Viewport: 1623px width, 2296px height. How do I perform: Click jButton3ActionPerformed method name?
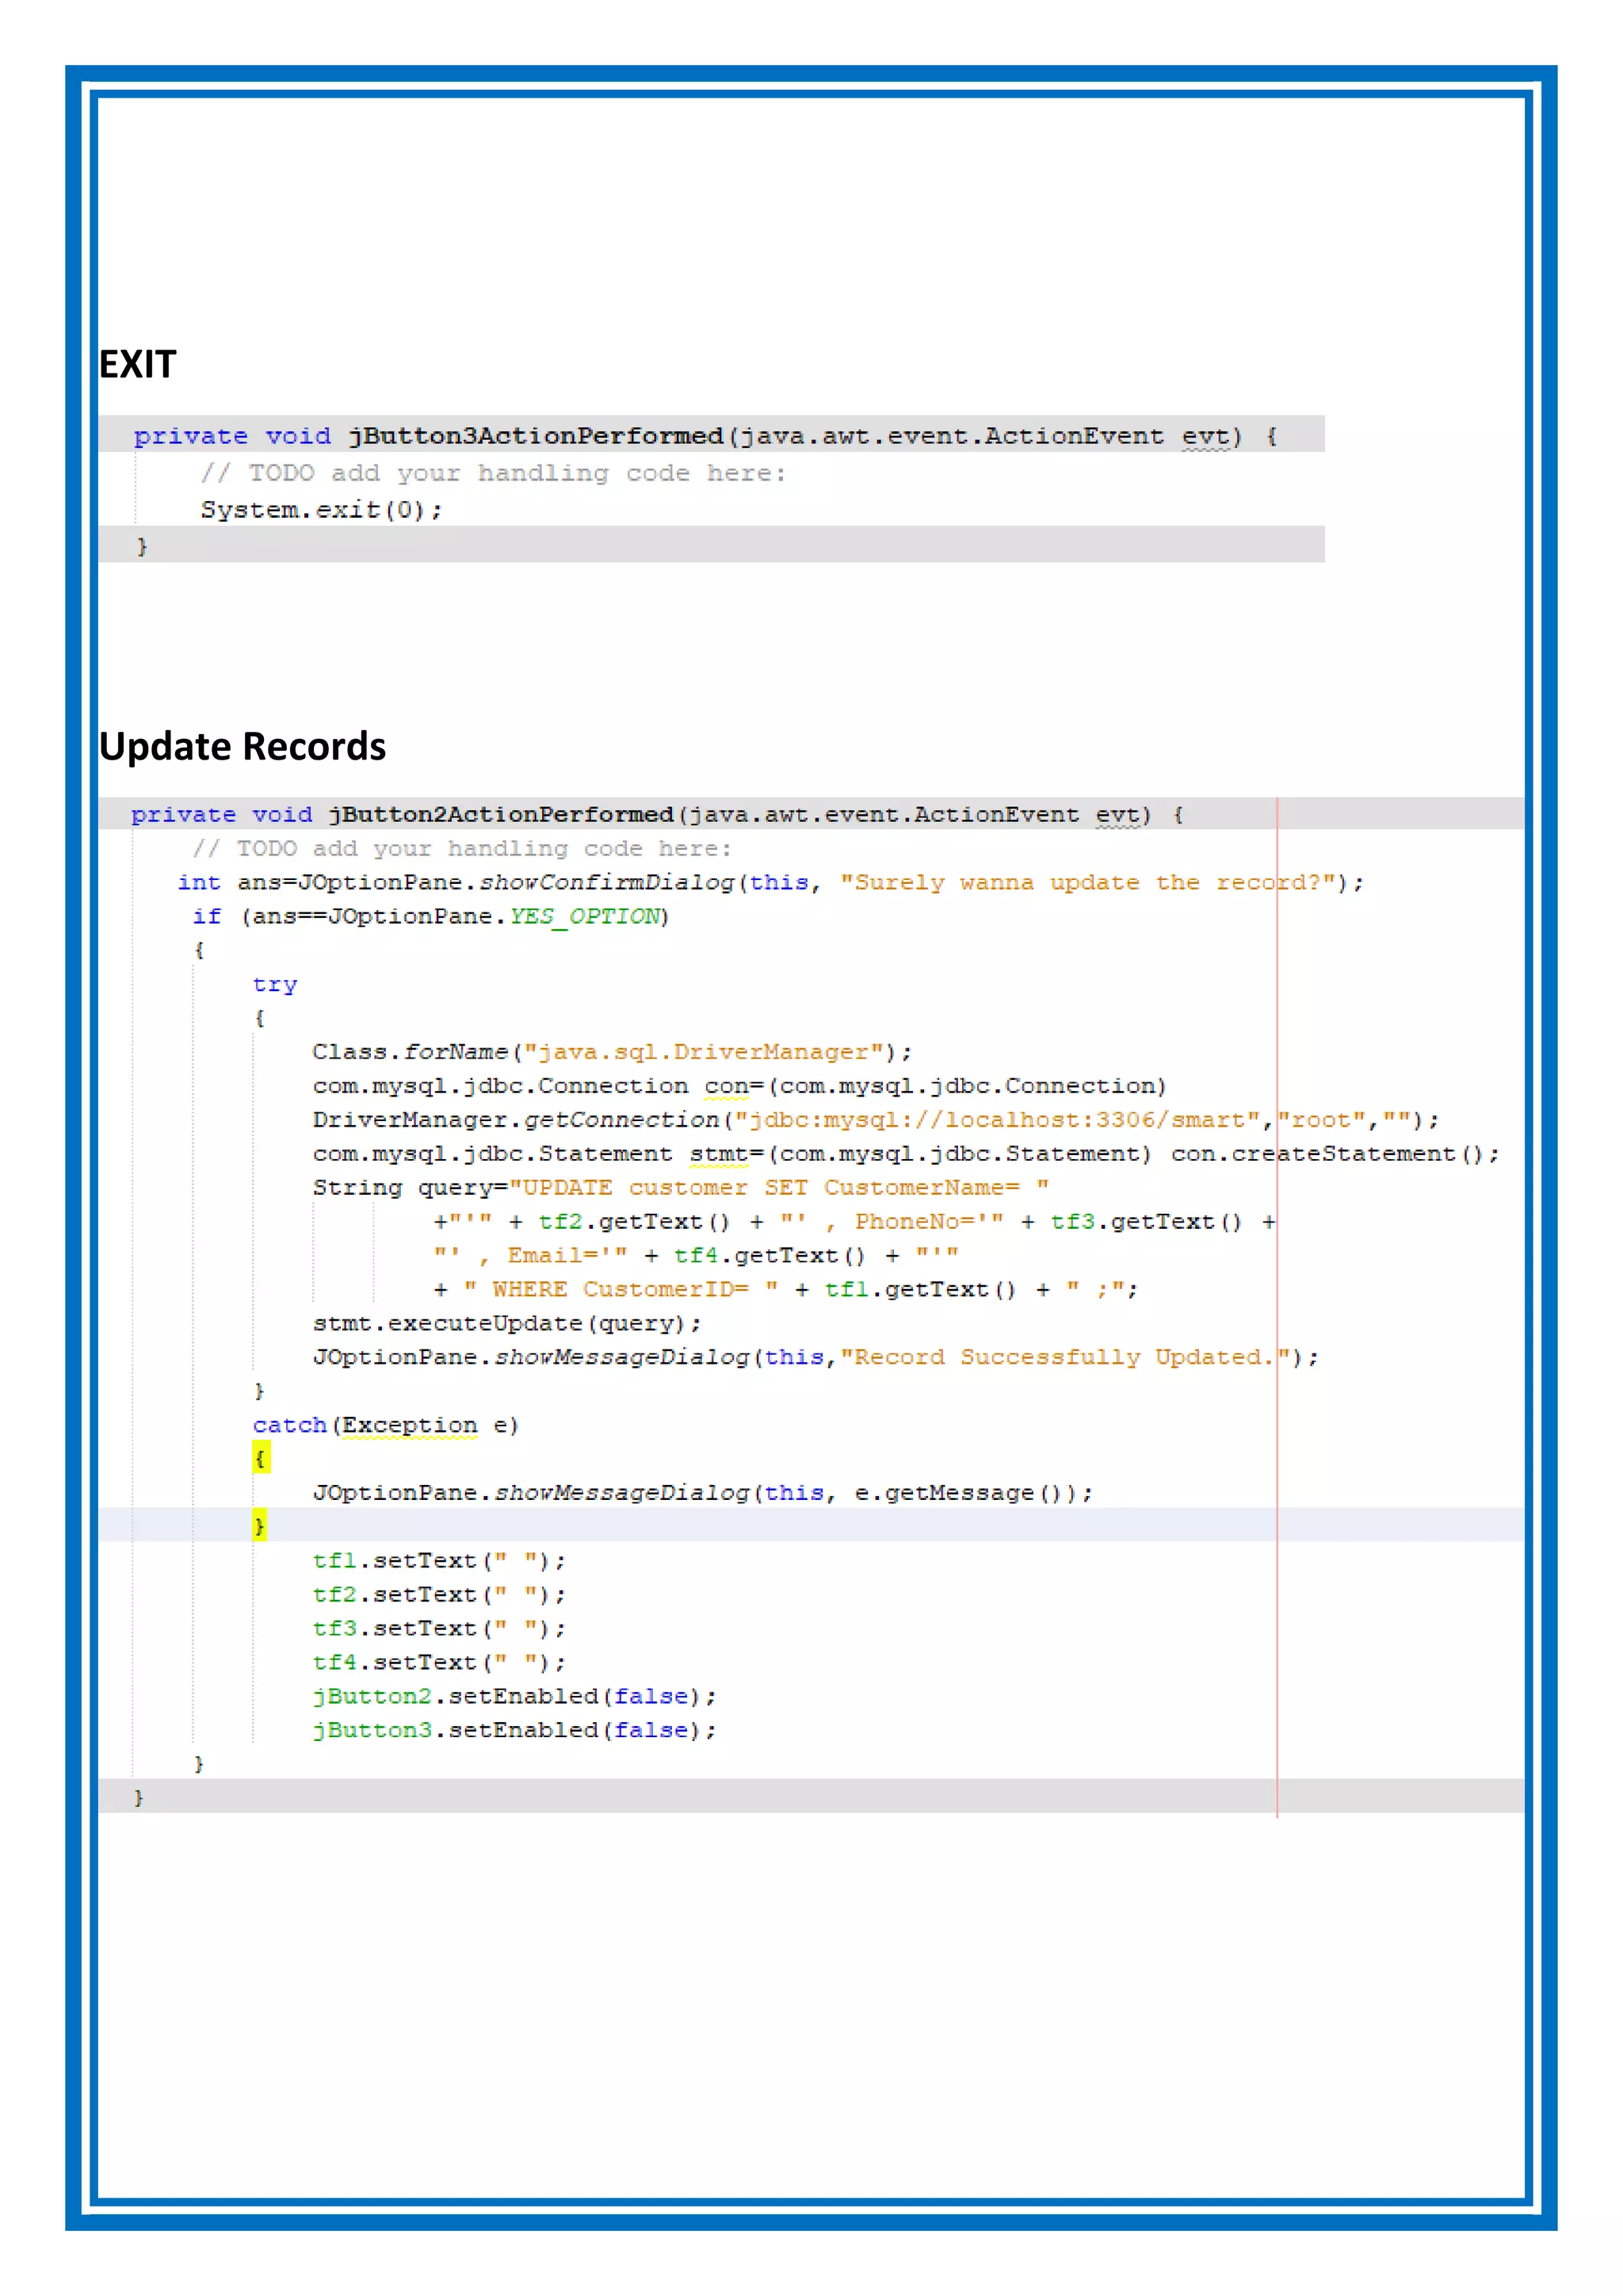(x=535, y=437)
